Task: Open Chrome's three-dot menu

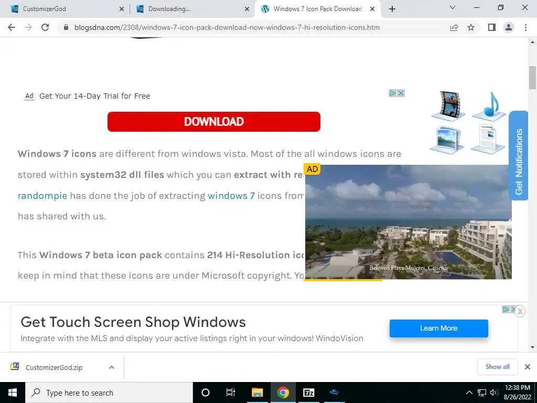Action: tap(525, 27)
